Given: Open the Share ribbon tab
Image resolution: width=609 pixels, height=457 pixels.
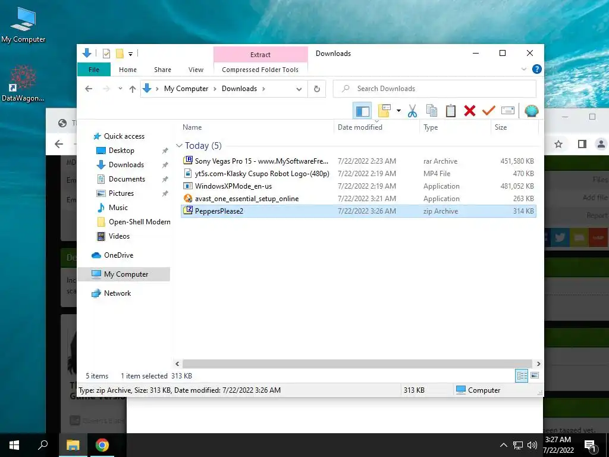Looking at the screenshot, I should pos(162,70).
